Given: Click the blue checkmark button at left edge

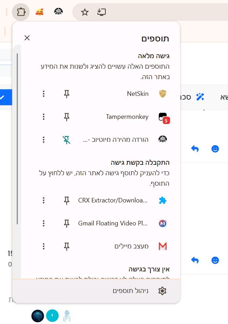Looking at the screenshot, I should coord(6,97).
